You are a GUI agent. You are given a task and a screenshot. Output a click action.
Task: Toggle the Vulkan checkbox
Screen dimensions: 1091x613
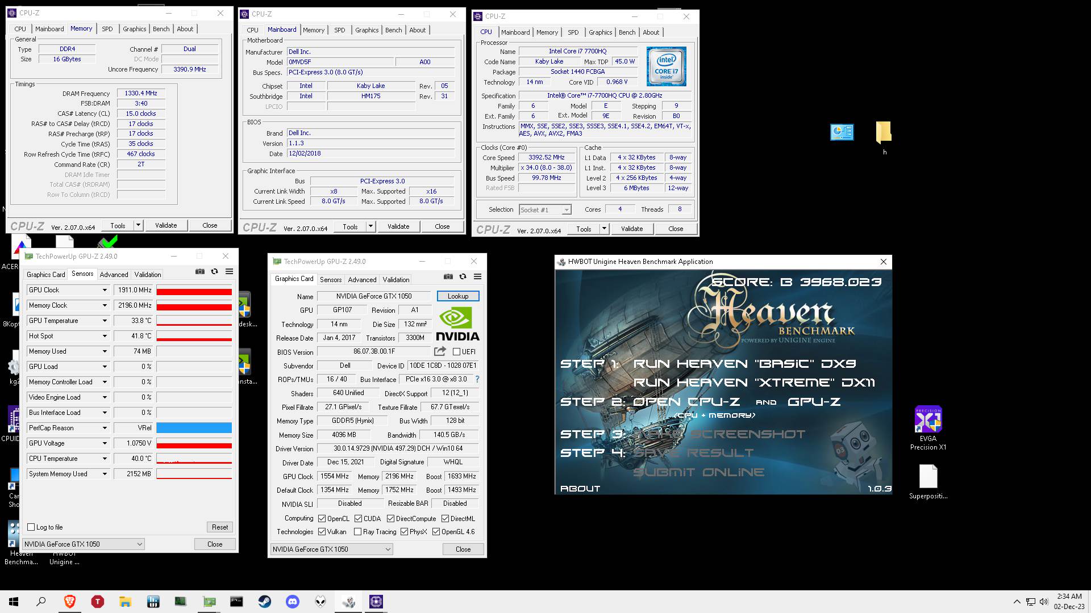click(x=322, y=532)
